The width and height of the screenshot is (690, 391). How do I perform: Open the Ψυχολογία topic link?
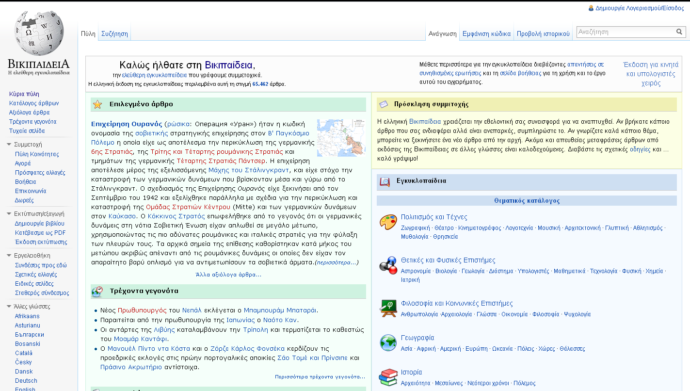click(577, 314)
